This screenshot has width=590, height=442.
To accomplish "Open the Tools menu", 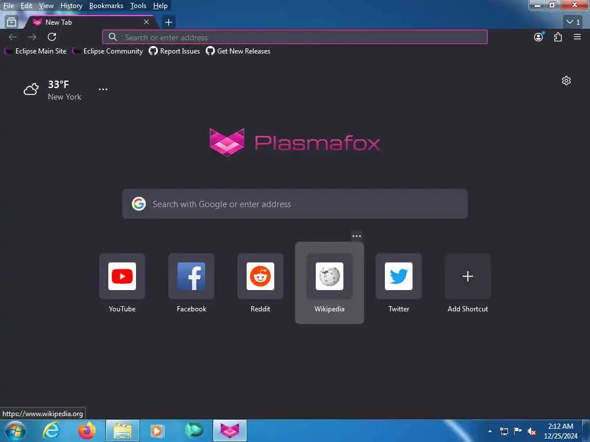I will (x=138, y=6).
